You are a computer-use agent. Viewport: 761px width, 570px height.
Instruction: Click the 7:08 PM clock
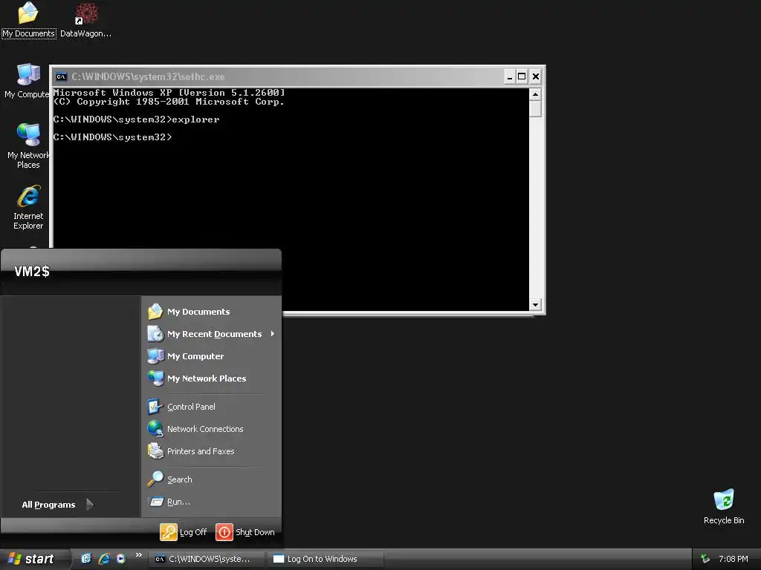(x=733, y=560)
